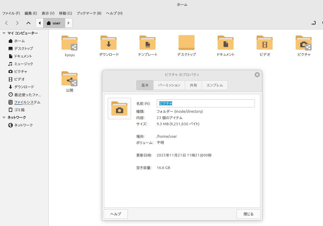
Task: Toggle the location entry icon in the toolbar
Action: point(314,23)
